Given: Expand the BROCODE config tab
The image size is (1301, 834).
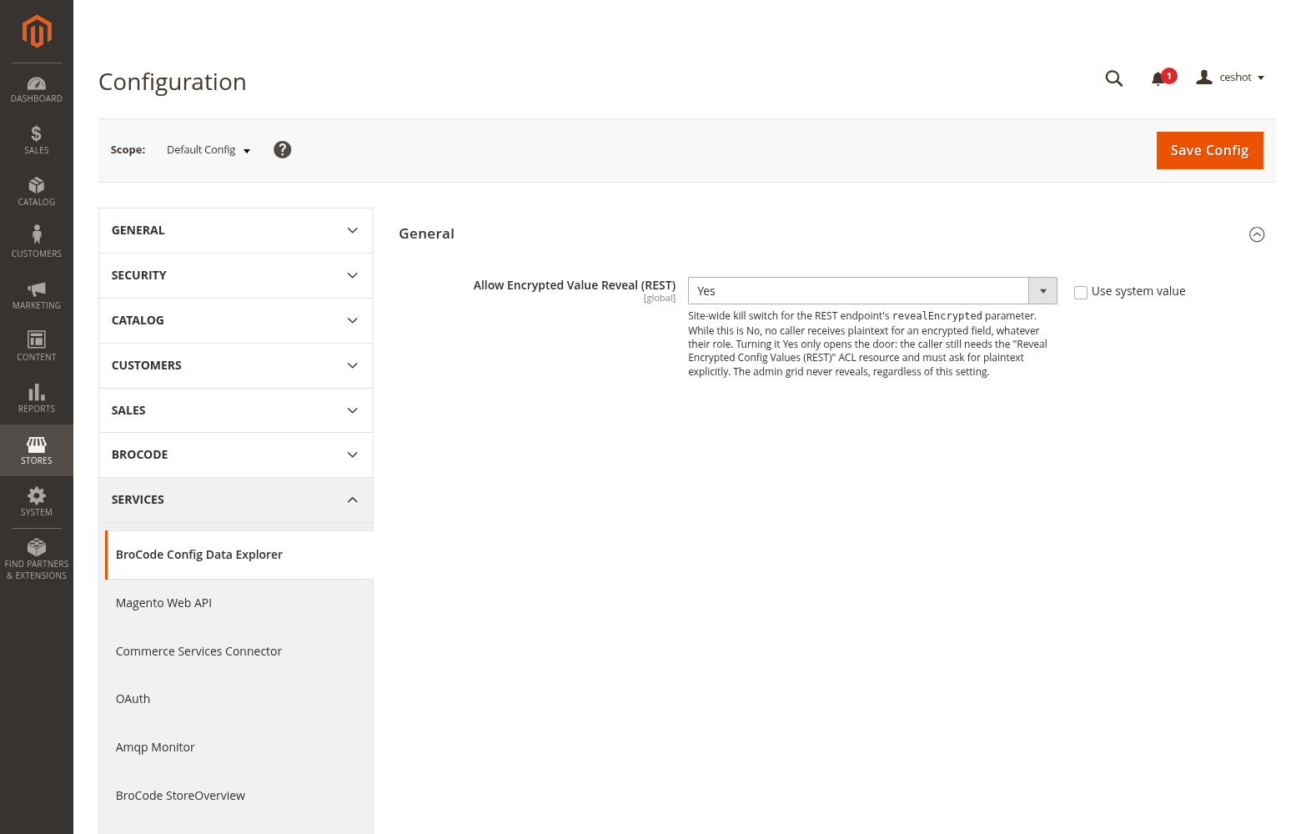Looking at the screenshot, I should (236, 455).
